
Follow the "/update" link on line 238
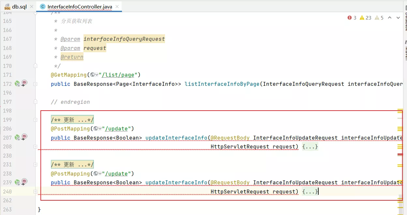(116, 174)
